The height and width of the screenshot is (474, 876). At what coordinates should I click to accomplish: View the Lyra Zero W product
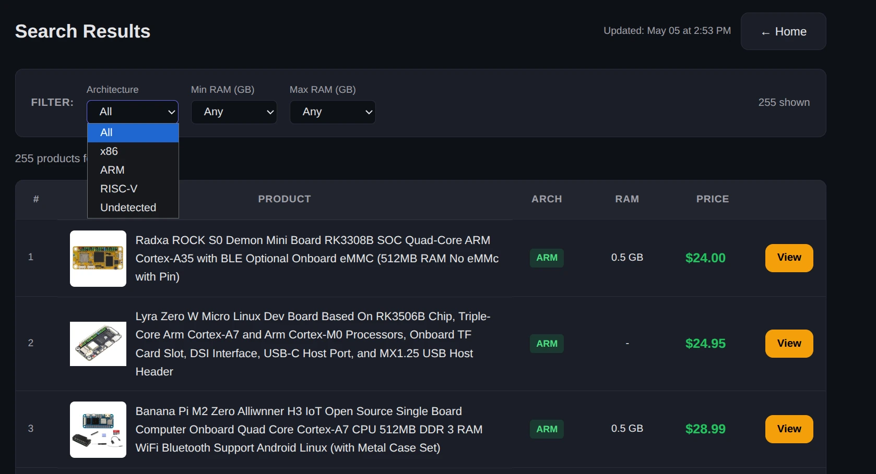tap(789, 344)
